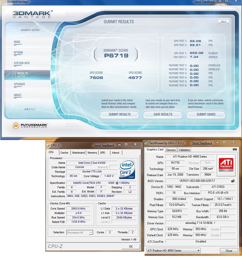Viewport: 242px width, 259px height.
Task: Click the Level 2 cache 2048 KBytes value
Action: click(x=124, y=218)
